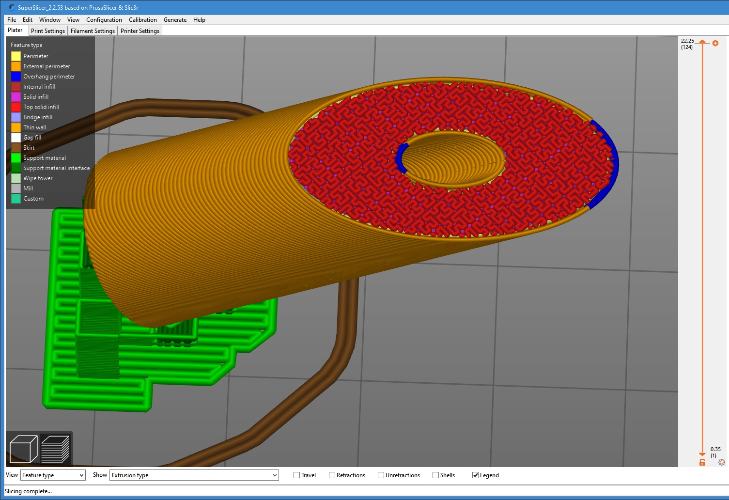
Task: Enable the Retractions checkbox
Action: [332, 475]
